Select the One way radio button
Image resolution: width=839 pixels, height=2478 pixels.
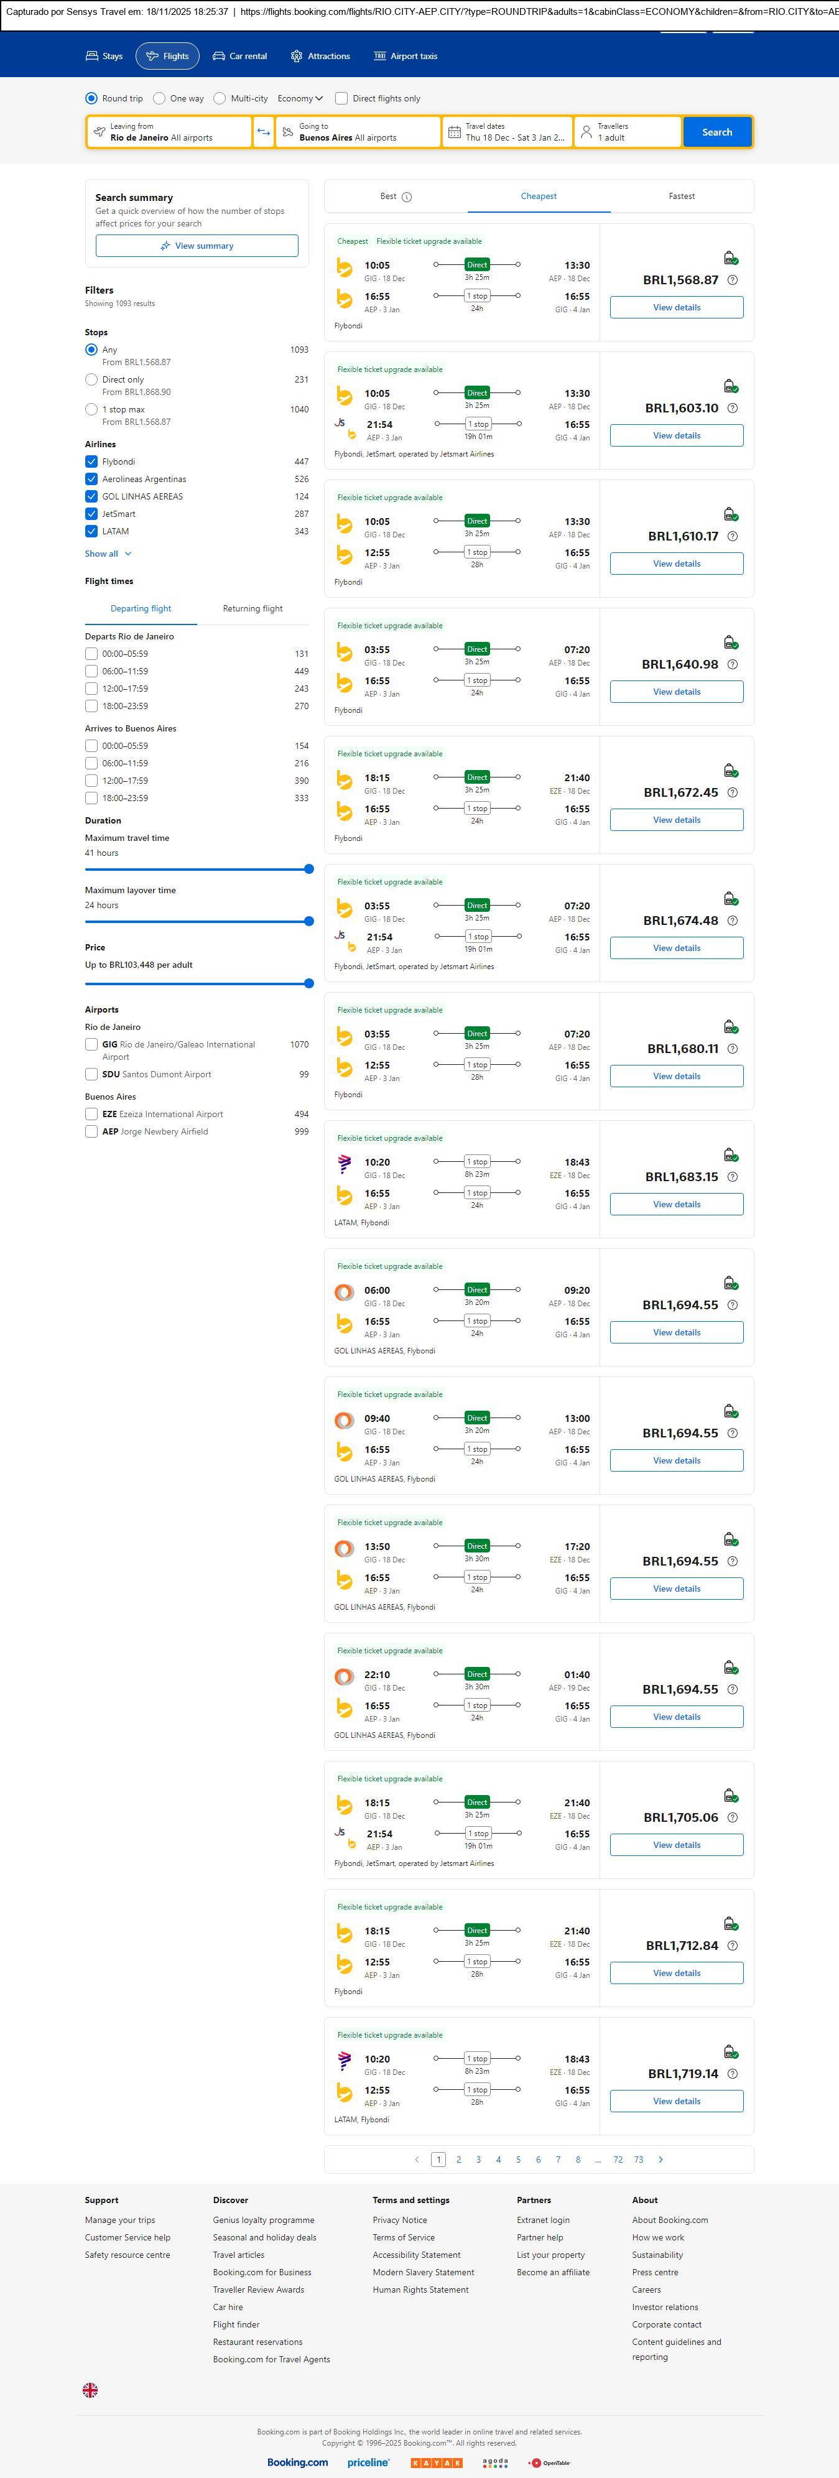pyautogui.click(x=160, y=98)
